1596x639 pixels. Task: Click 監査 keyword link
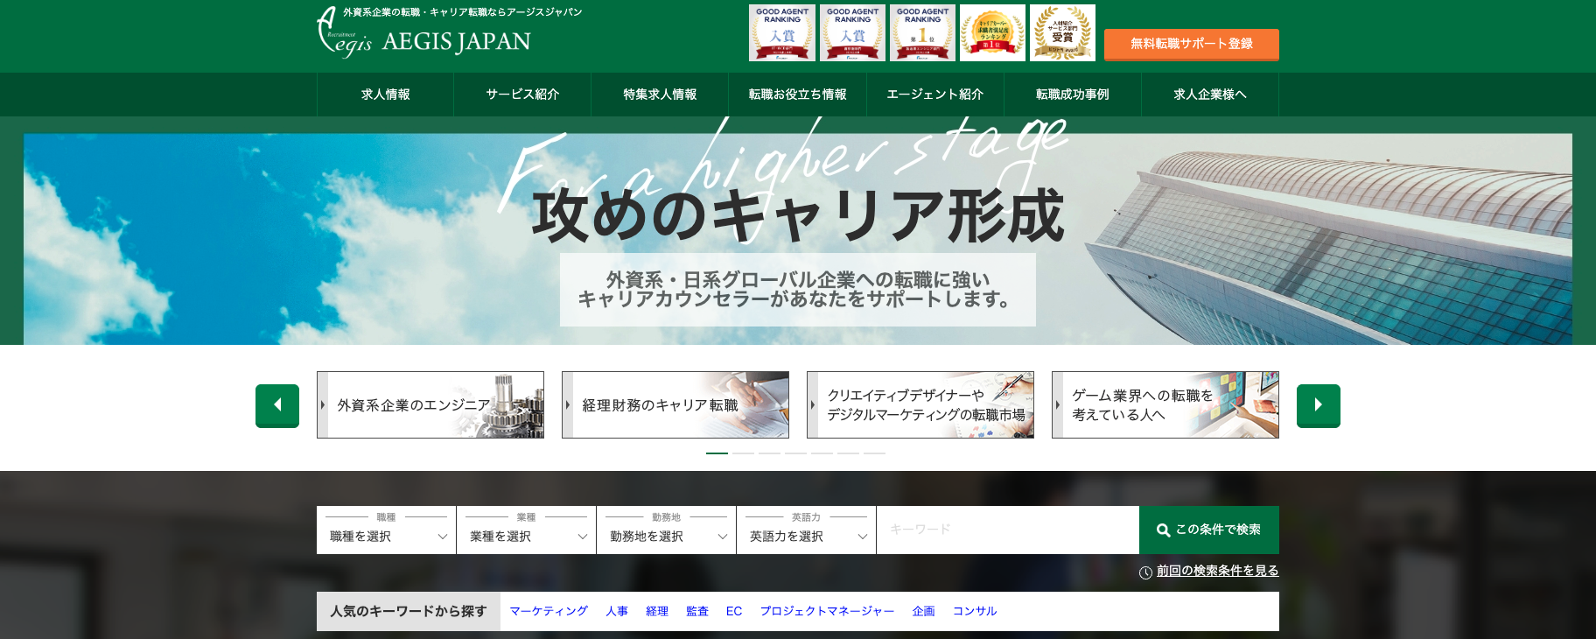point(697,611)
